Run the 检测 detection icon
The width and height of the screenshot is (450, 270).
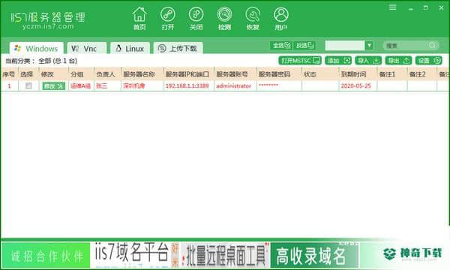coord(224,18)
